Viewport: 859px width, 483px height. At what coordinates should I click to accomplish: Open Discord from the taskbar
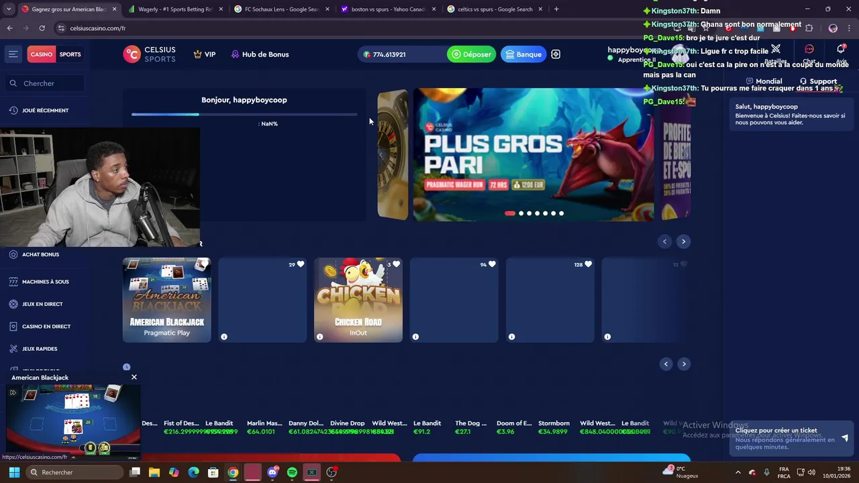[x=272, y=472]
